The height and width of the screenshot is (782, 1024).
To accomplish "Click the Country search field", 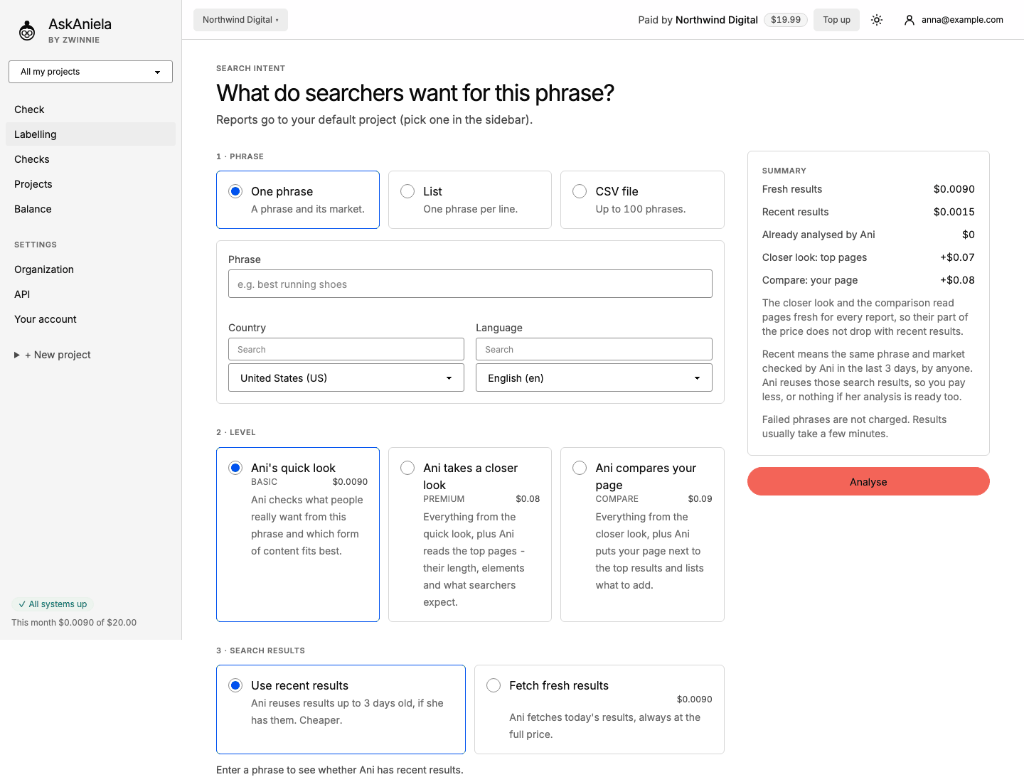I will point(346,349).
